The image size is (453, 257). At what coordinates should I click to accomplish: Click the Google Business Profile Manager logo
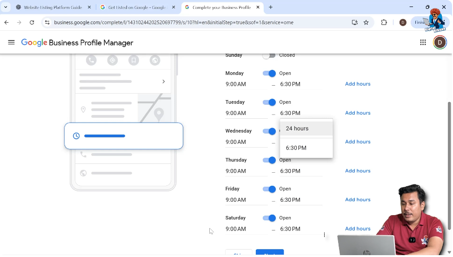tap(77, 42)
